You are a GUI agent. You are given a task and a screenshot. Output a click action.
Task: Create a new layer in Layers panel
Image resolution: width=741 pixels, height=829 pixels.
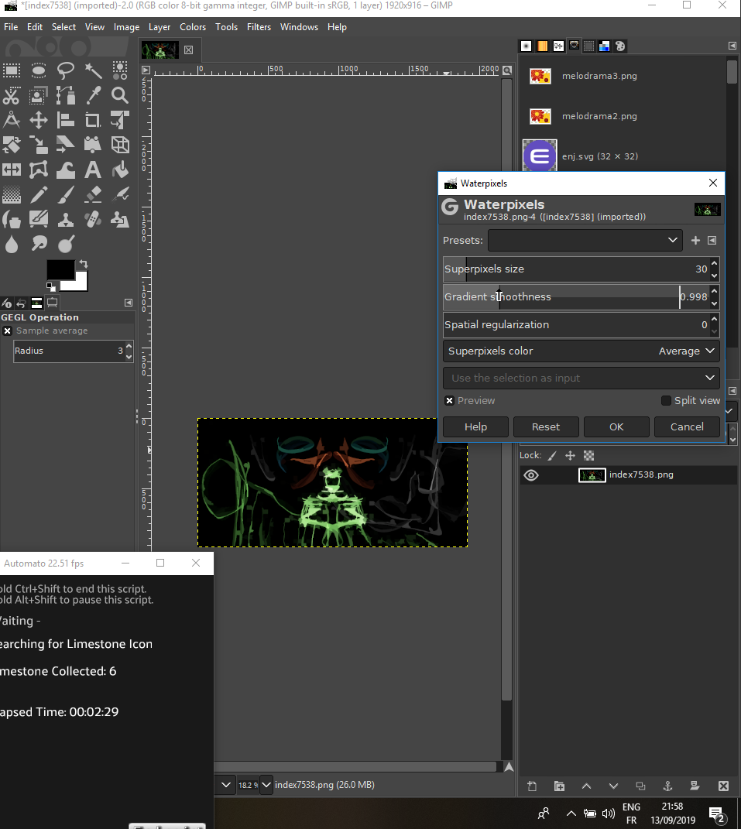[x=532, y=786]
